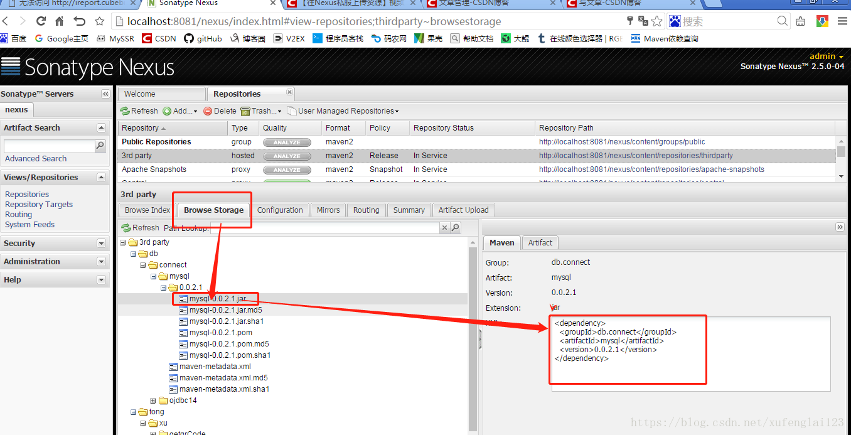Click the browser address bar

pyautogui.click(x=370, y=21)
